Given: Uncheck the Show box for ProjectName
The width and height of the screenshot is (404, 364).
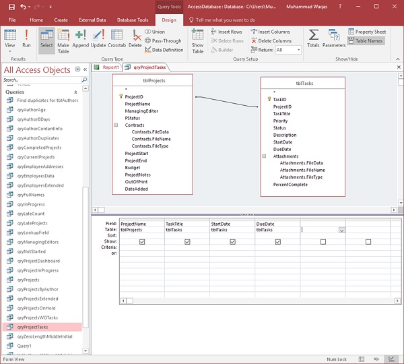Looking at the screenshot, I should click(x=142, y=241).
